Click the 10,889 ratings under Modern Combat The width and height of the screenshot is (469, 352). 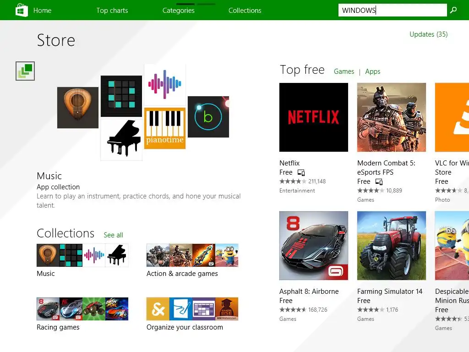pyautogui.click(x=394, y=191)
